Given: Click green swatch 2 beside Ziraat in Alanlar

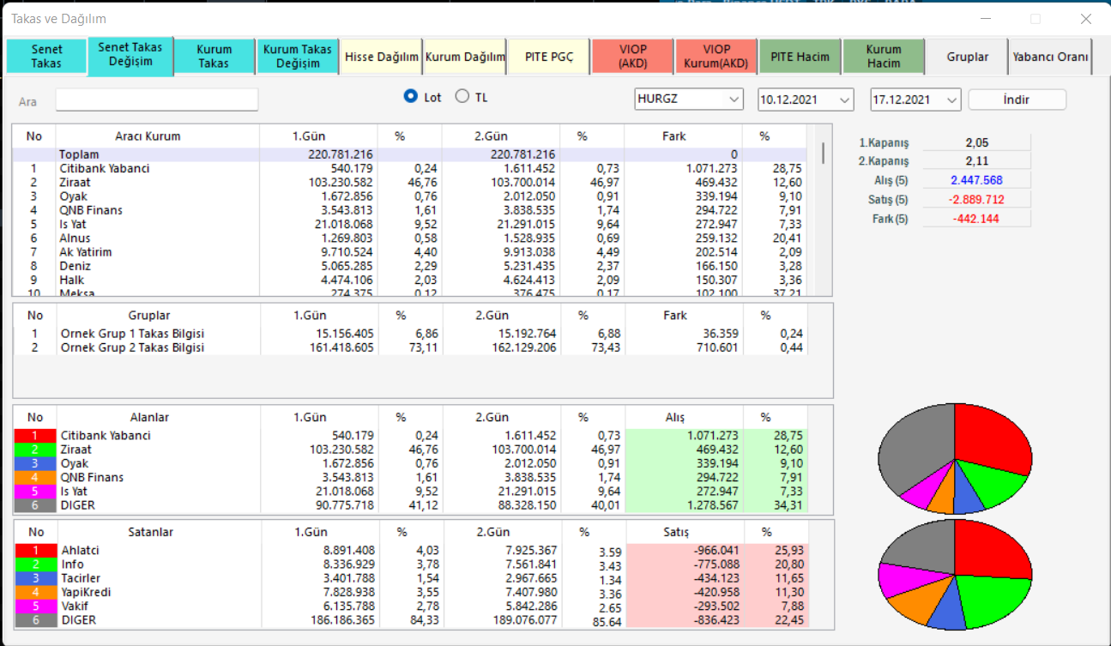Looking at the screenshot, I should [x=34, y=450].
